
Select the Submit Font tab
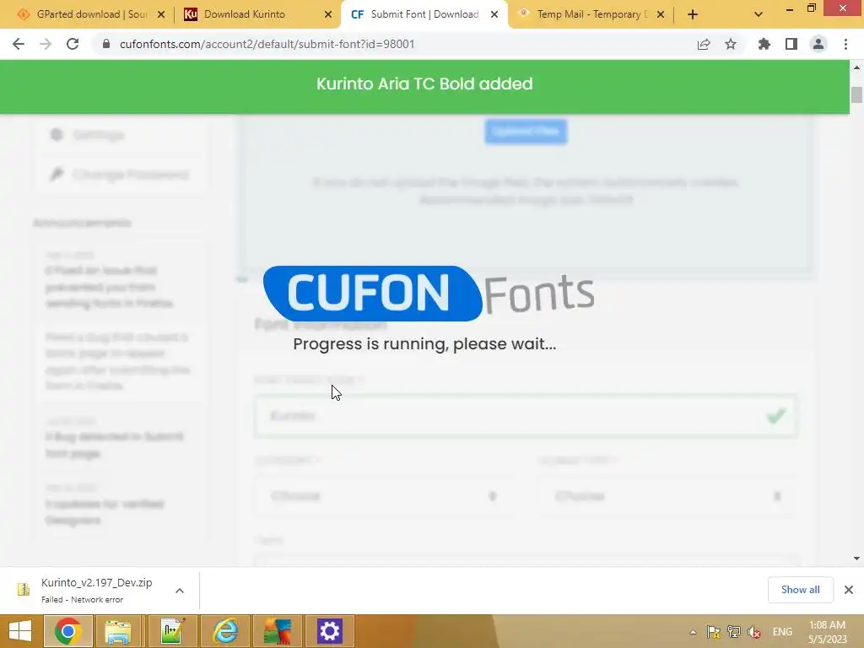[x=424, y=14]
